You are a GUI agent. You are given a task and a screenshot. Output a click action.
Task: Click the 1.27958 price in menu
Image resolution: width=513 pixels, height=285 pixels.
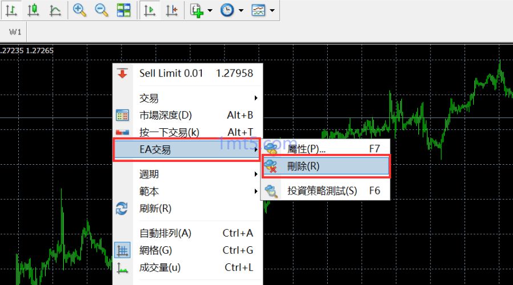point(234,73)
